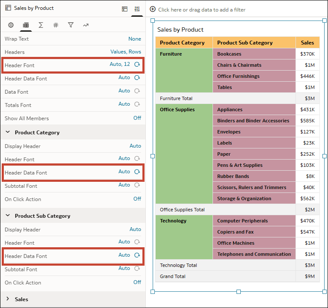Change Wrap Text None value
Image resolution: width=328 pixels, height=308 pixels.
coord(134,39)
